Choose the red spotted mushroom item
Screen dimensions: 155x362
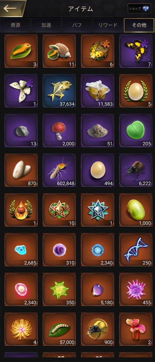pyautogui.click(x=59, y=131)
